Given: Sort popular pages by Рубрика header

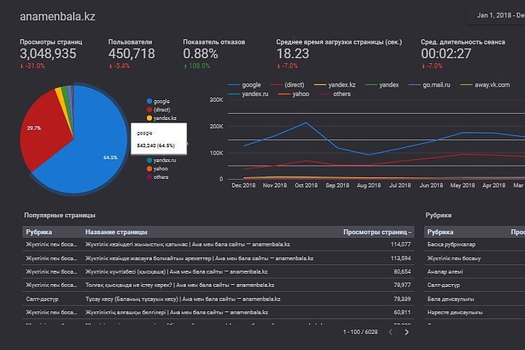Looking at the screenshot, I should 39,232.
